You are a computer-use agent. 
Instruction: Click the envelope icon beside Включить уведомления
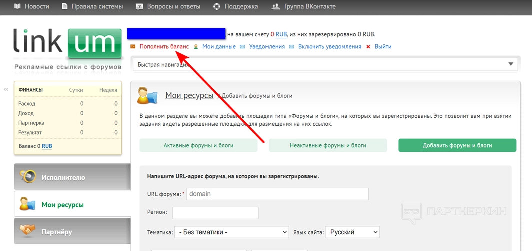point(291,47)
